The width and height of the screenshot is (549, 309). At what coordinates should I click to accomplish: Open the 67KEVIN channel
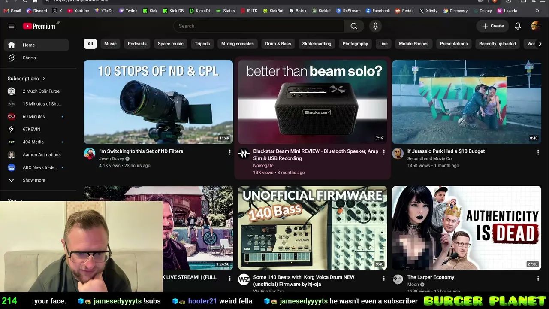[36, 129]
